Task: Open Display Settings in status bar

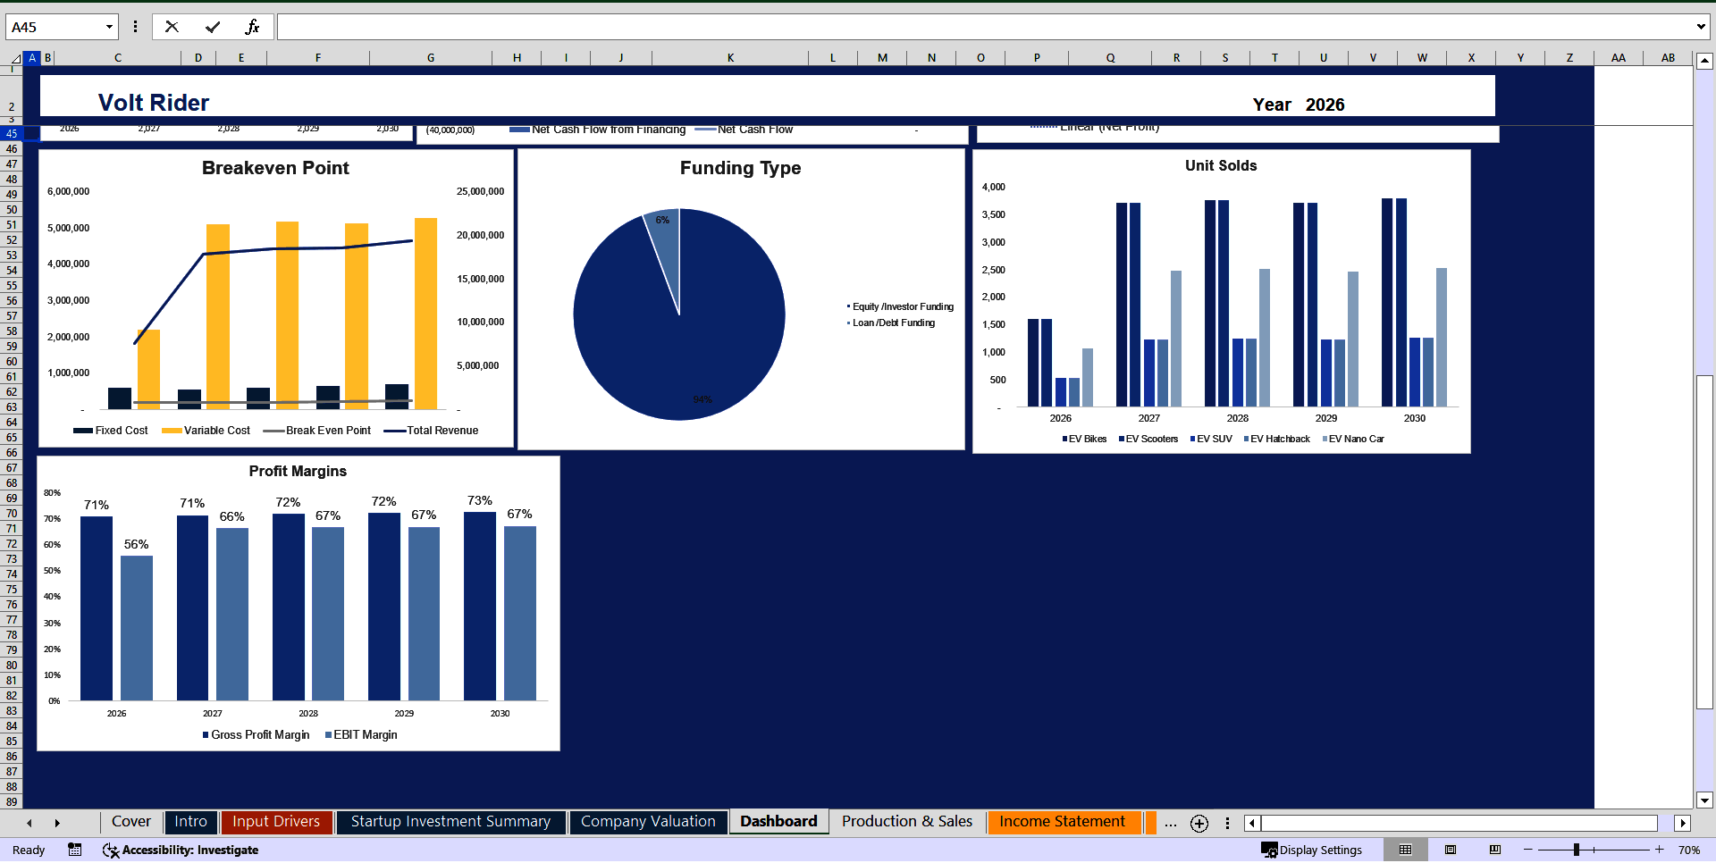Action: point(1312,850)
